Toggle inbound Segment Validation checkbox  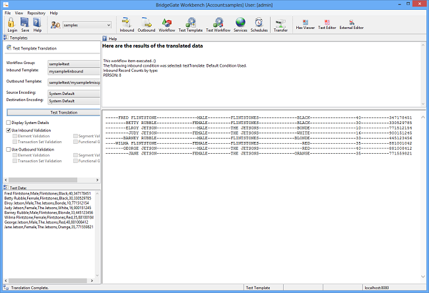(75, 136)
